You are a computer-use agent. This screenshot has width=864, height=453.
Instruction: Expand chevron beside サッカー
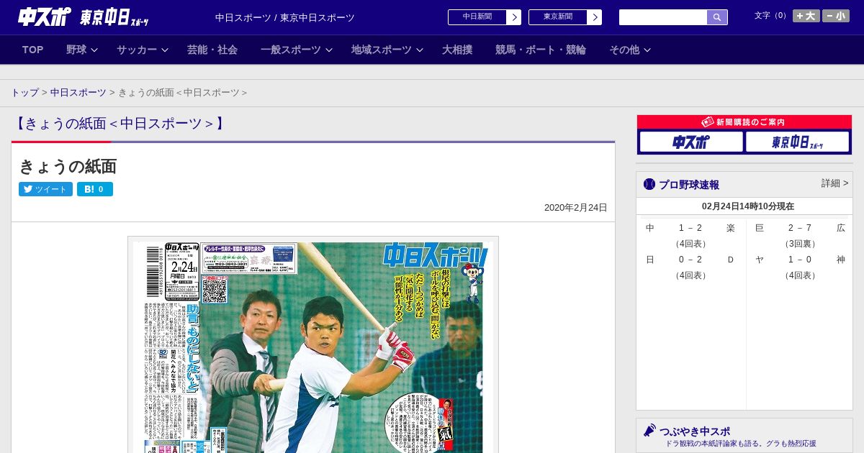pyautogui.click(x=165, y=50)
